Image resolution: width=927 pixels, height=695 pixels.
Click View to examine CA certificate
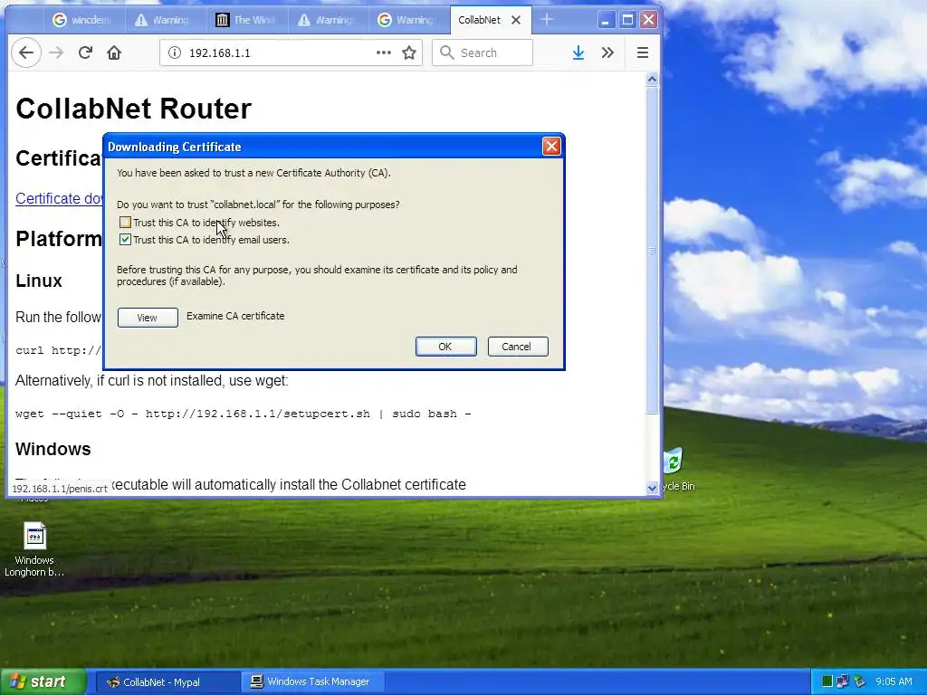(x=148, y=318)
